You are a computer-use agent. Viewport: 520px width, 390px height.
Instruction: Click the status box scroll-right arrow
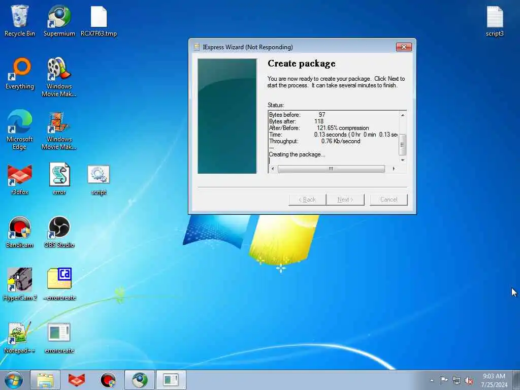(394, 169)
